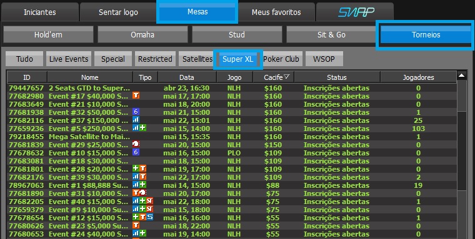Filter by Satellites
This screenshot has width=475, height=239.
(196, 59)
